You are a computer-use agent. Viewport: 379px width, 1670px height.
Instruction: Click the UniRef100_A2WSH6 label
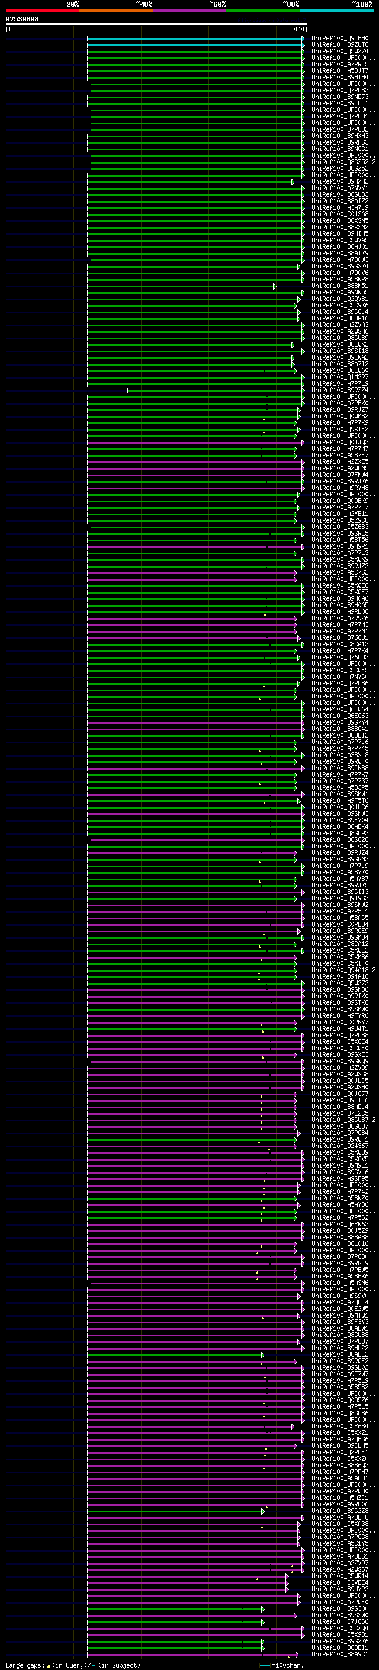pos(340,331)
